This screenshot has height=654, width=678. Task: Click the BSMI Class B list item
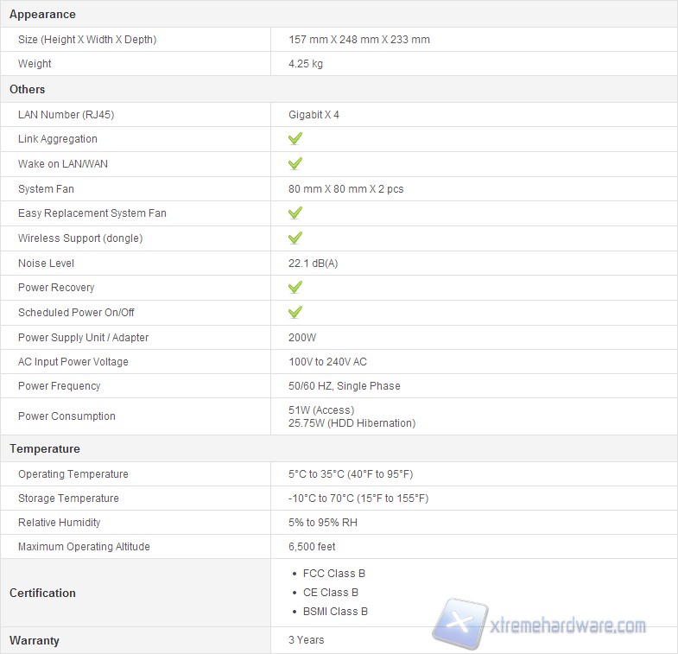point(335,612)
